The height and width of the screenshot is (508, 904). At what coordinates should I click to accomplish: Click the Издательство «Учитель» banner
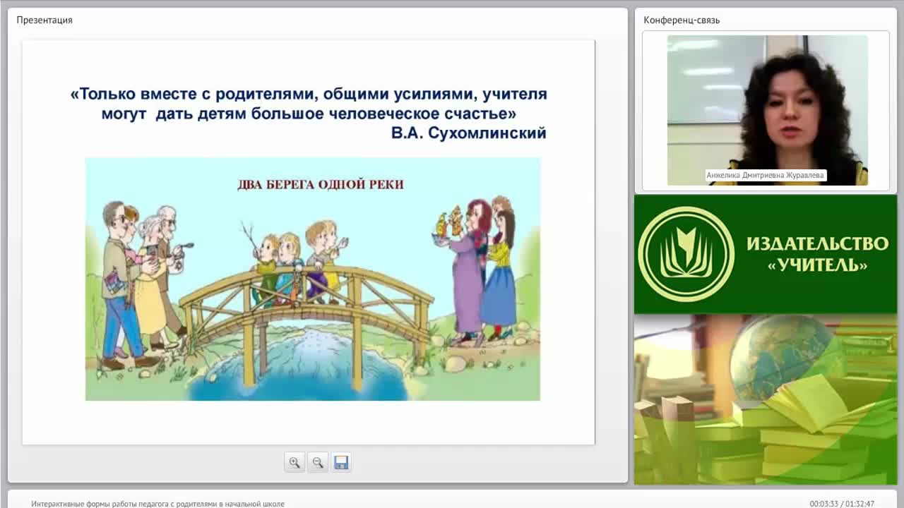point(766,254)
